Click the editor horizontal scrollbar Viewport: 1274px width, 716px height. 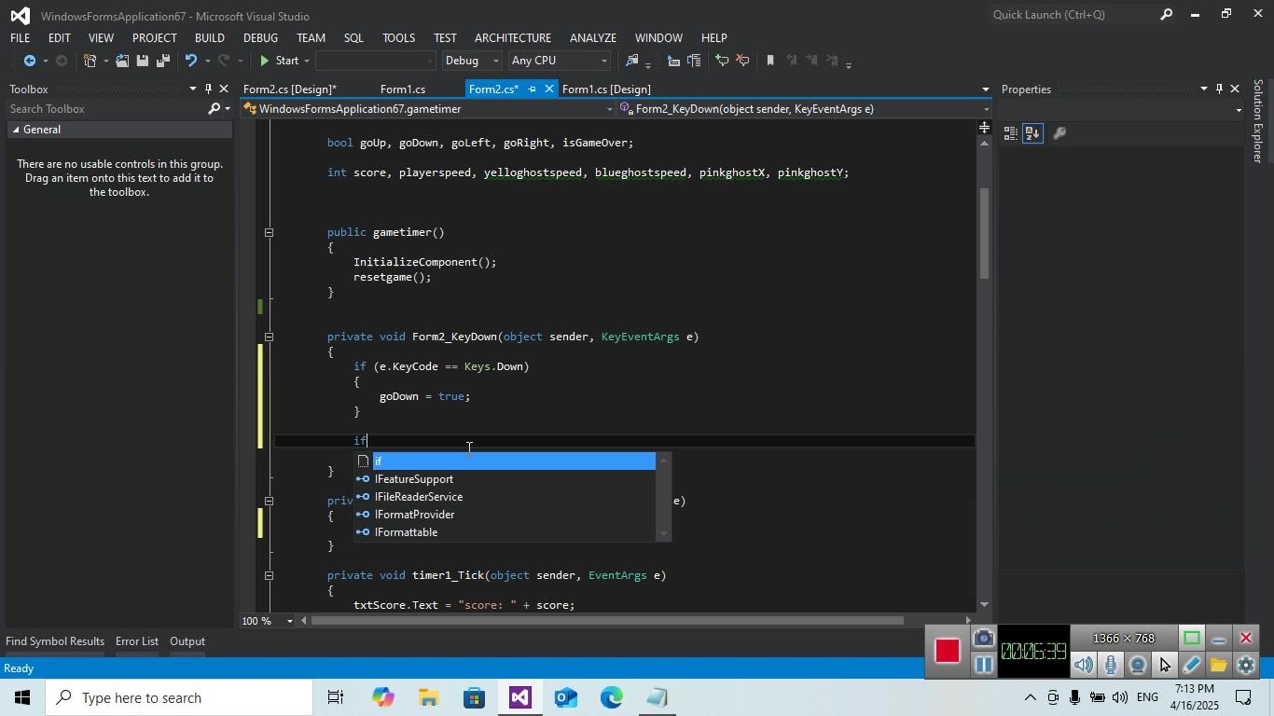[x=606, y=621]
